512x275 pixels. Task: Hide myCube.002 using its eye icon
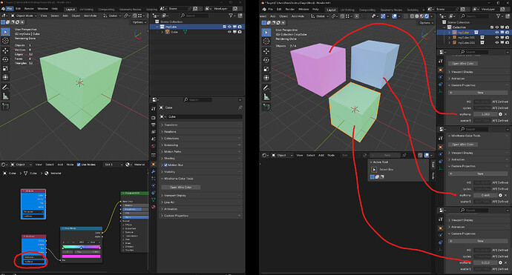point(496,42)
